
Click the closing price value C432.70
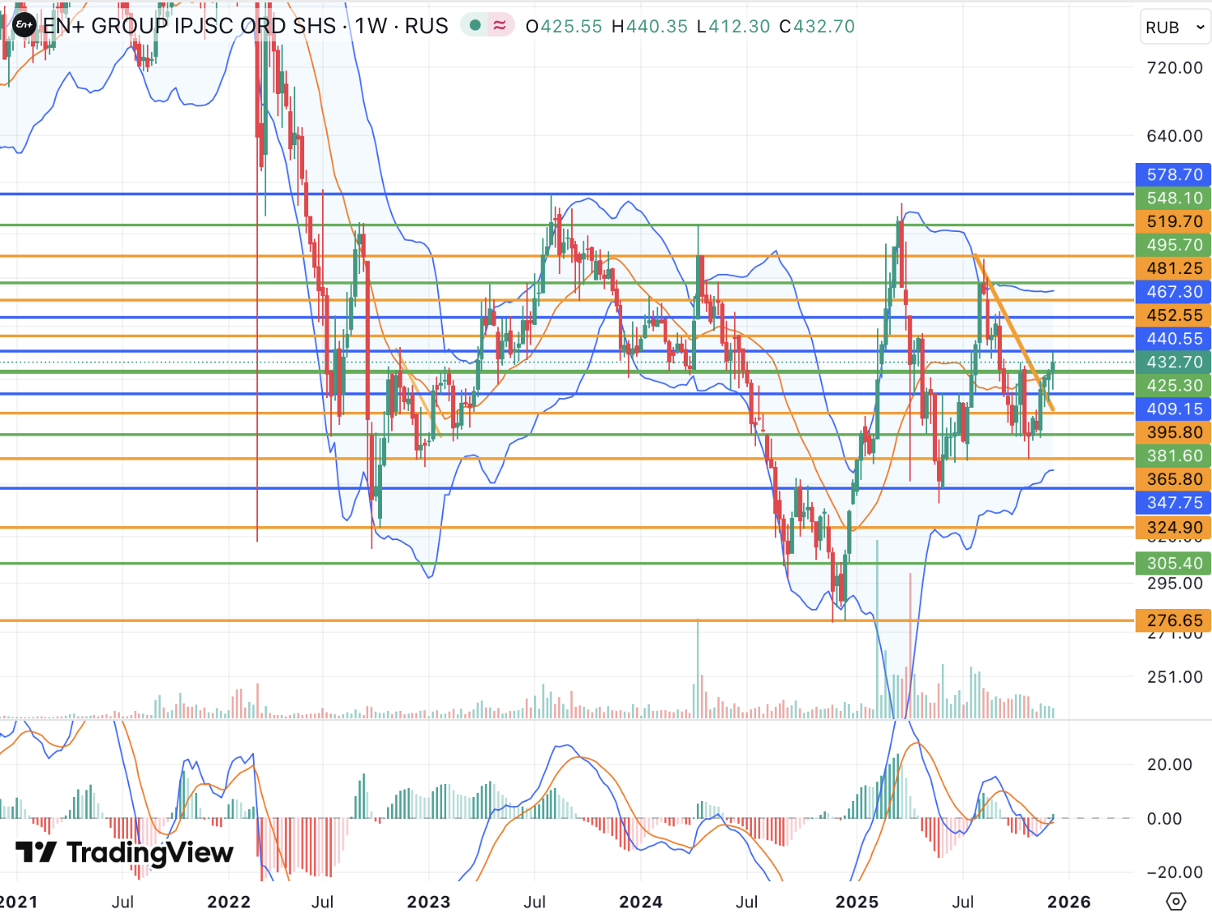[817, 26]
